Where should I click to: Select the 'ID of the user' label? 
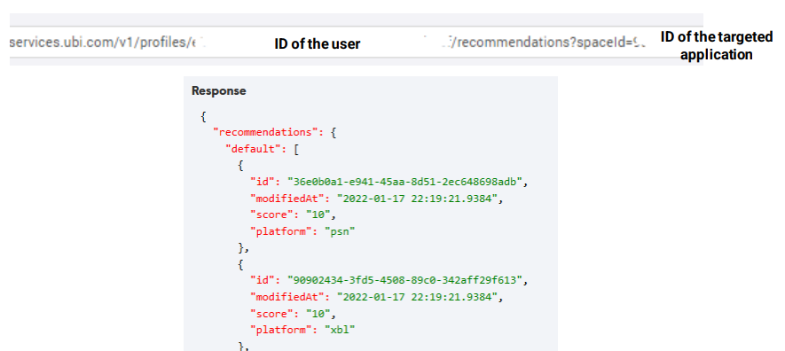pos(318,44)
